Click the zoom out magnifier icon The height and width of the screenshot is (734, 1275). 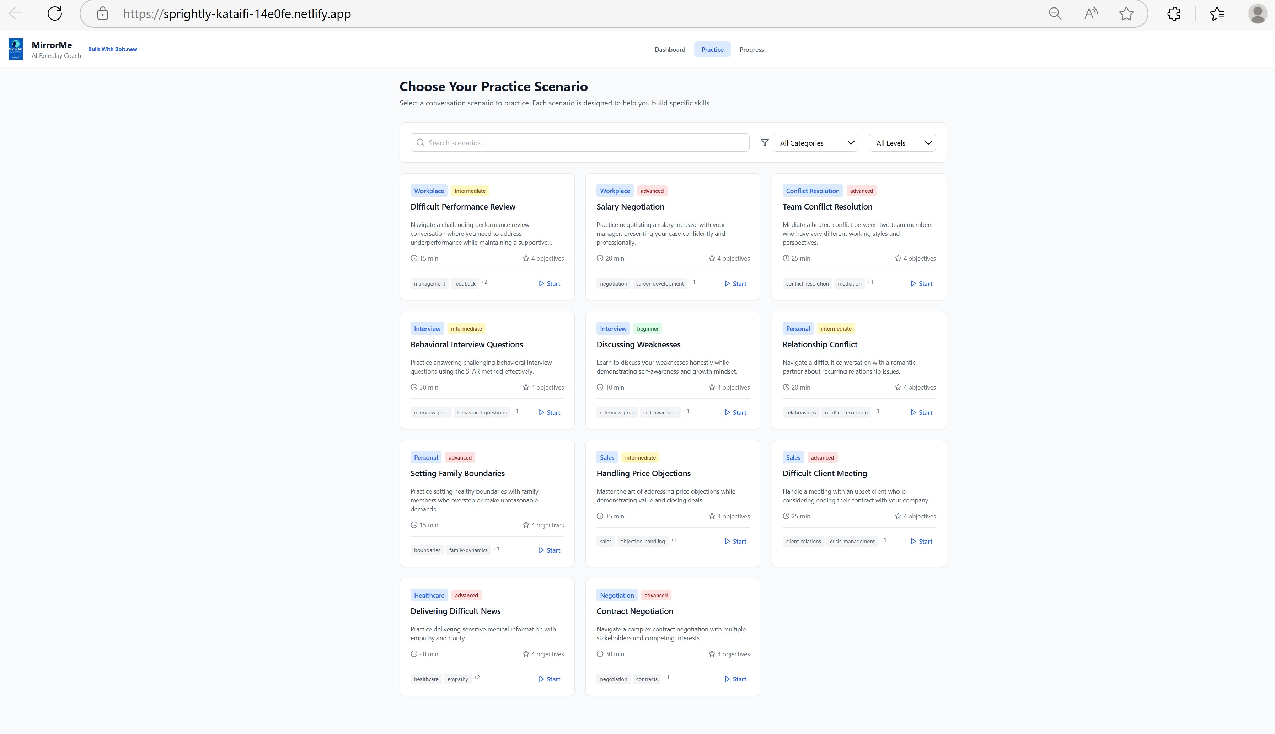click(1055, 13)
